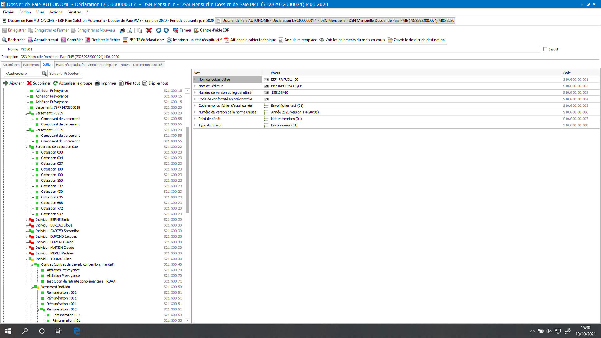The image size is (601, 338).
Task: Open Point de dépôt value list icon
Action: [x=266, y=119]
